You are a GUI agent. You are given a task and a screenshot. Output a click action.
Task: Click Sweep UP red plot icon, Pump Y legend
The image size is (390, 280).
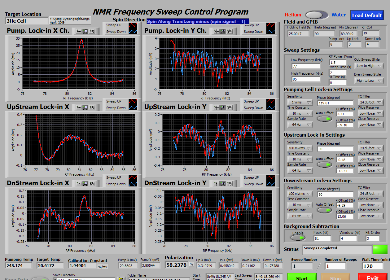270,25
